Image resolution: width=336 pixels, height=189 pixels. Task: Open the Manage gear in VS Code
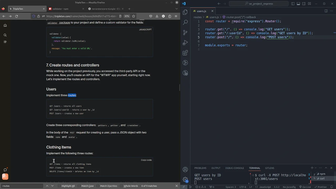pos(185,180)
